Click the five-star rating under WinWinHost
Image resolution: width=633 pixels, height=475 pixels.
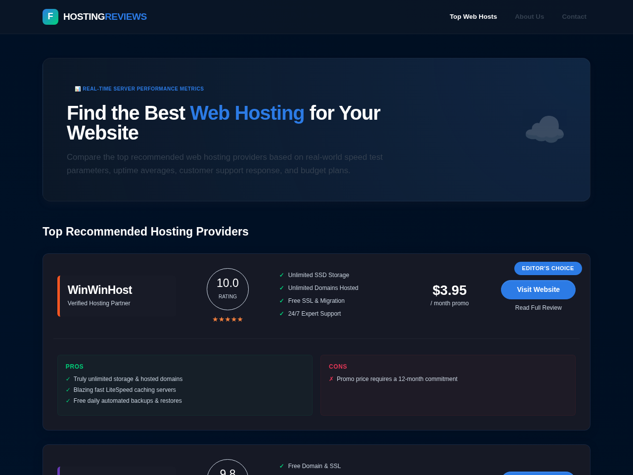click(227, 320)
